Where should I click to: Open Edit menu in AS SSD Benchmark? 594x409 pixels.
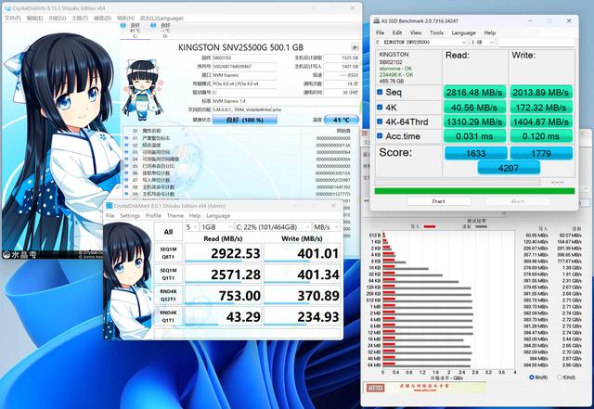tap(397, 32)
